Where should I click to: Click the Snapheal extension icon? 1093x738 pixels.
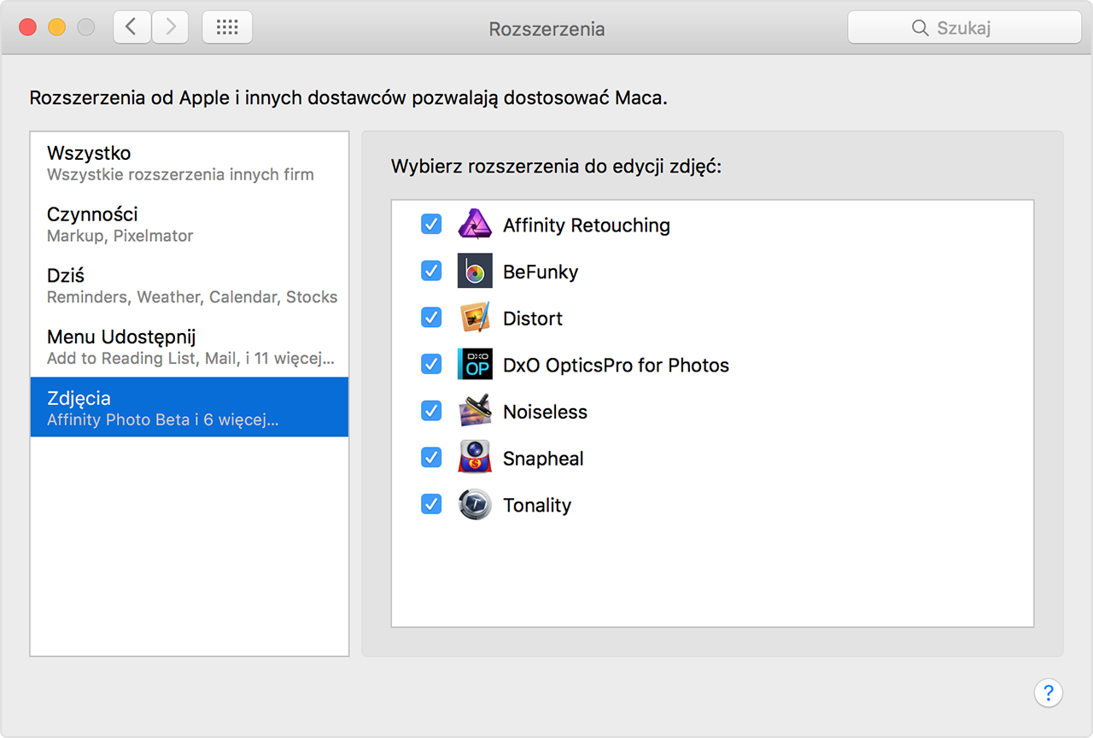click(475, 458)
